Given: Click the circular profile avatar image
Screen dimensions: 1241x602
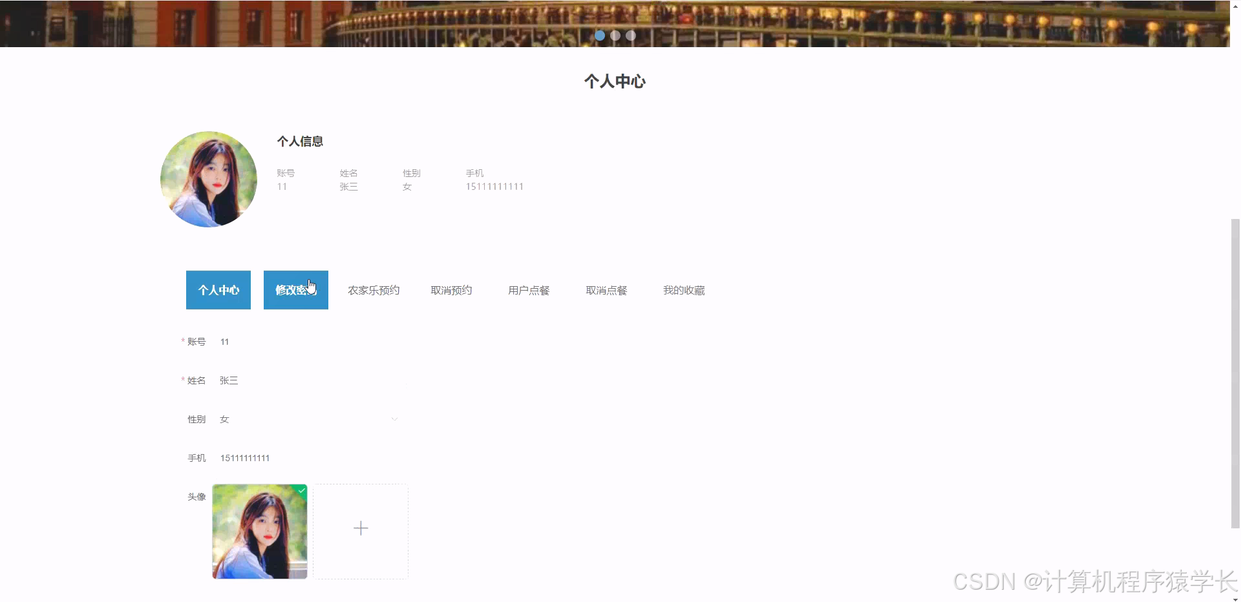Looking at the screenshot, I should point(208,179).
